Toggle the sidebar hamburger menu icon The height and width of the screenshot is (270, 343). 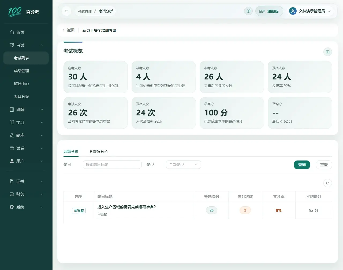tap(66, 11)
